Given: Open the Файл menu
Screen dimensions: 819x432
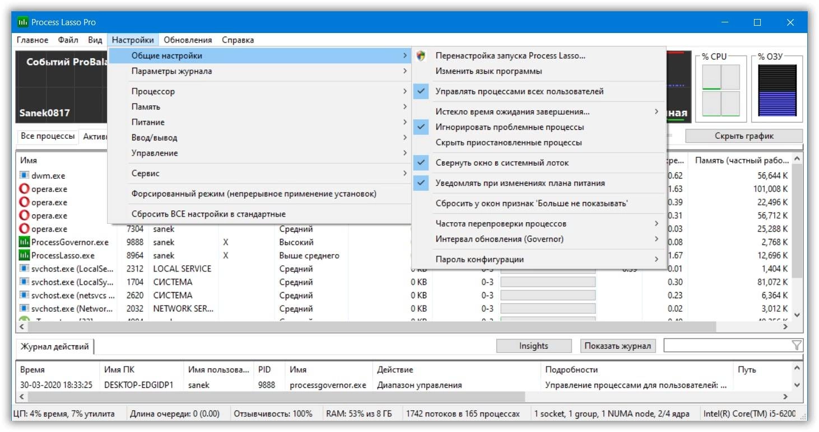Looking at the screenshot, I should 68,40.
